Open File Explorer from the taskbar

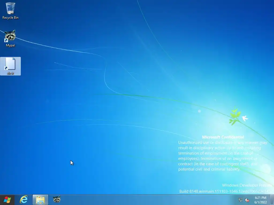coord(40,200)
